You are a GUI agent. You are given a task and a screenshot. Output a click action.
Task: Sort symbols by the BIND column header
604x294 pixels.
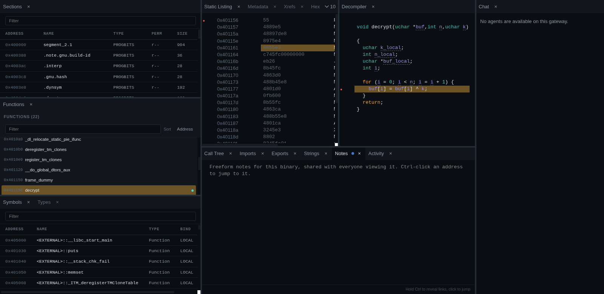click(185, 229)
